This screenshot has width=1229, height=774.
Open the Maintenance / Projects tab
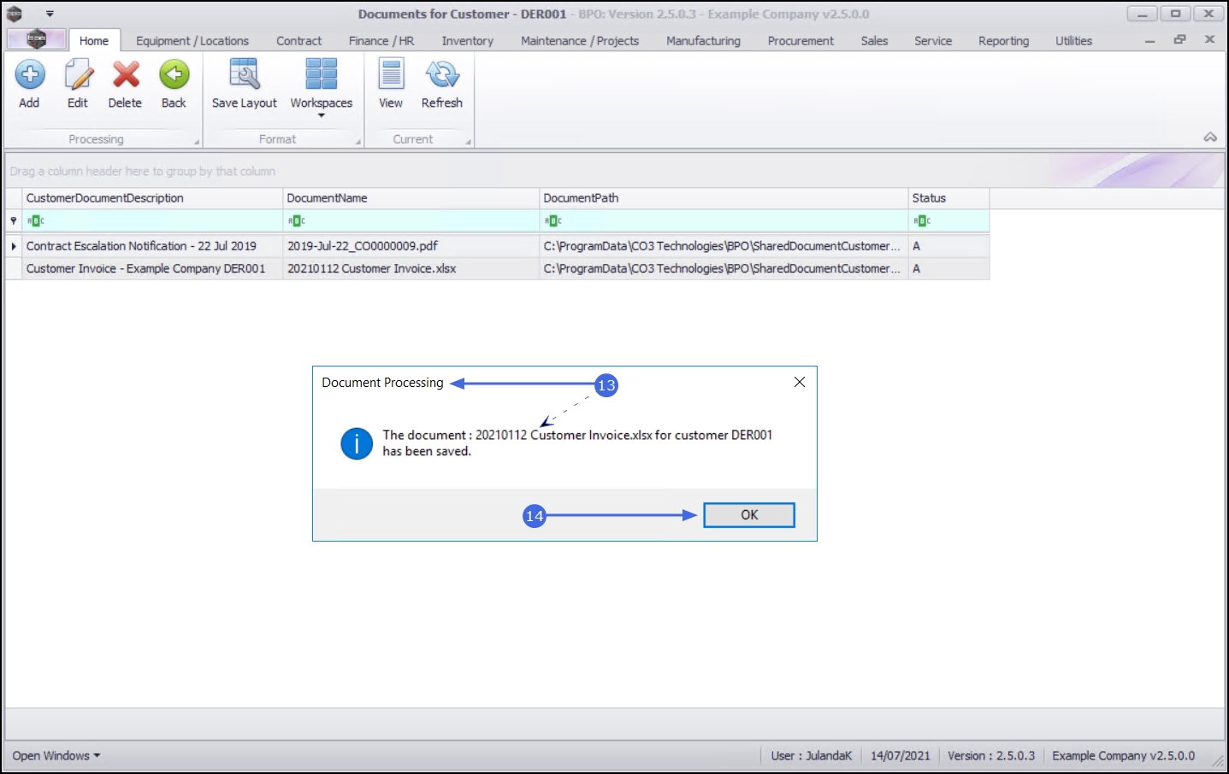(x=580, y=40)
